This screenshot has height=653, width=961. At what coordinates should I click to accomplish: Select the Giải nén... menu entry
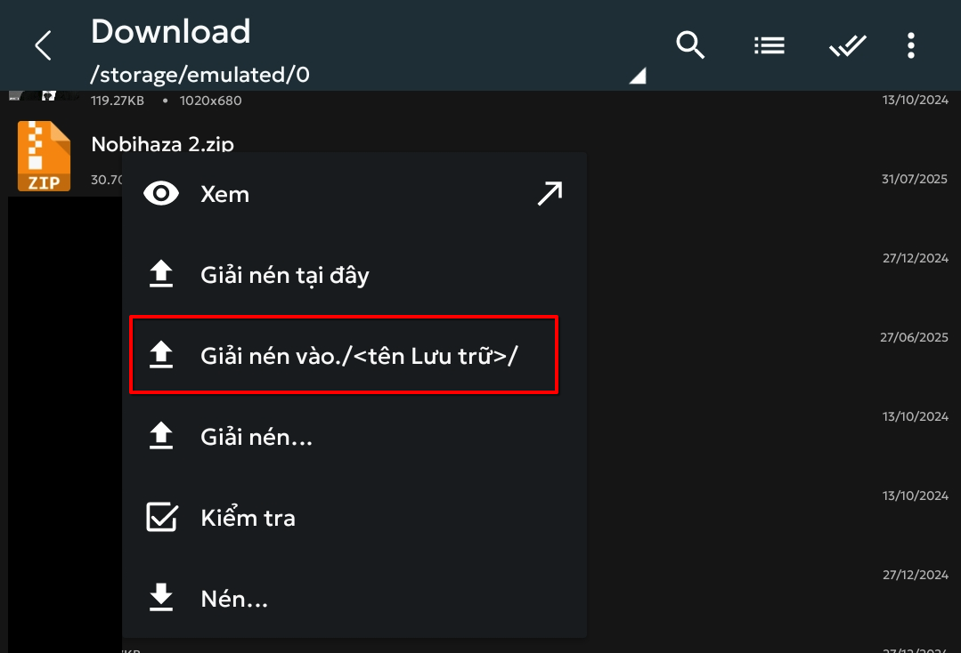click(x=257, y=437)
